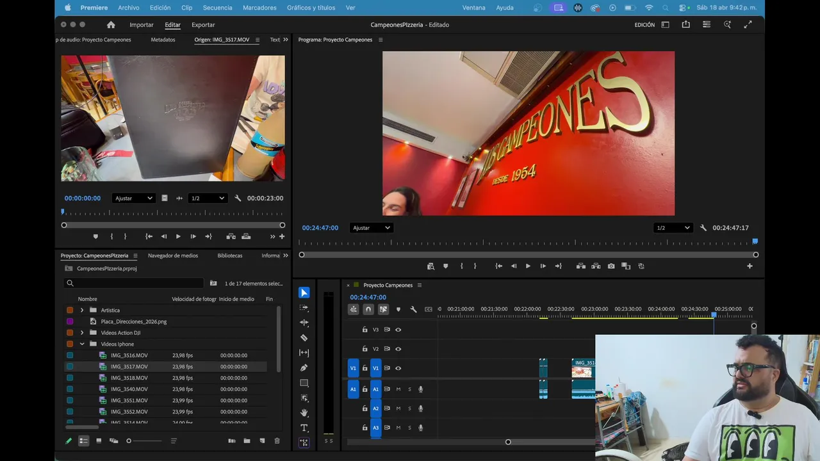The image size is (820, 461).
Task: Open Source monitor 1/2 resolution dropdown
Action: pos(208,198)
